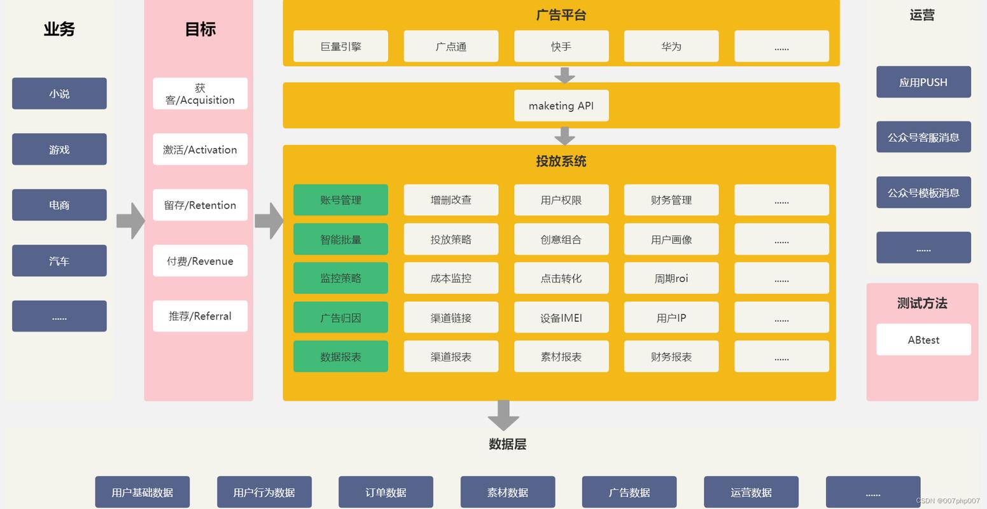Select the 快手 advertising platform

point(561,46)
